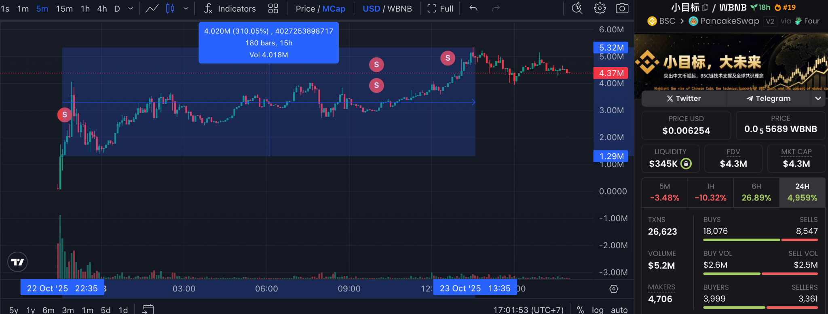
Task: Expand the timeframe interval dropdown
Action: [131, 8]
